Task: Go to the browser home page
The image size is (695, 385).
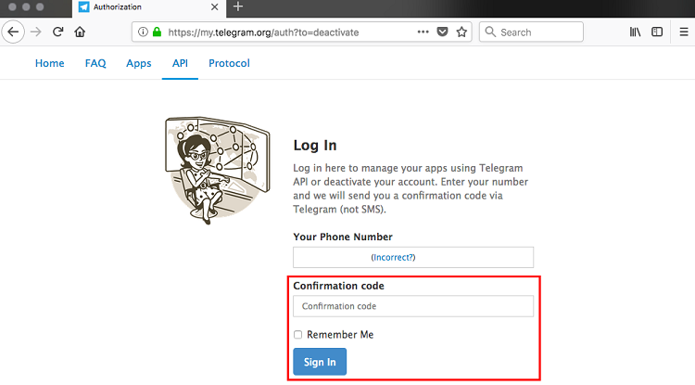Action: point(80,32)
